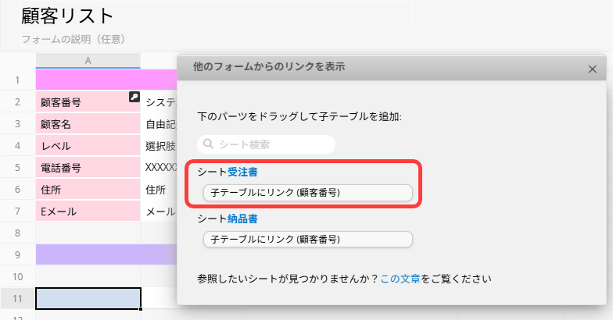Click the フォームの説明 description field
This screenshot has width=613, height=320.
[73, 38]
